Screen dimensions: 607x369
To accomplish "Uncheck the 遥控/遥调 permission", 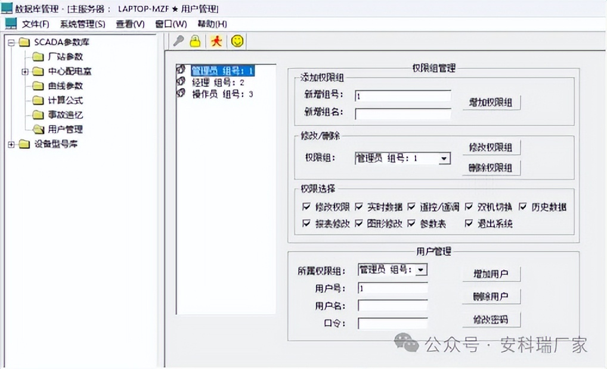I will click(x=411, y=207).
